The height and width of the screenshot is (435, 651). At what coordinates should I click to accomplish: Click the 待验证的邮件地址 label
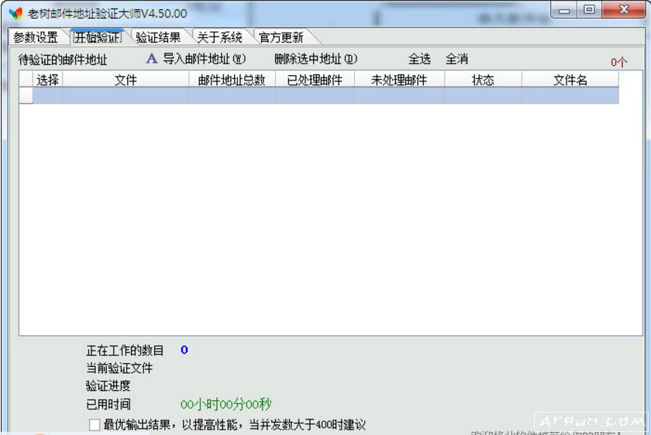pyautogui.click(x=63, y=60)
